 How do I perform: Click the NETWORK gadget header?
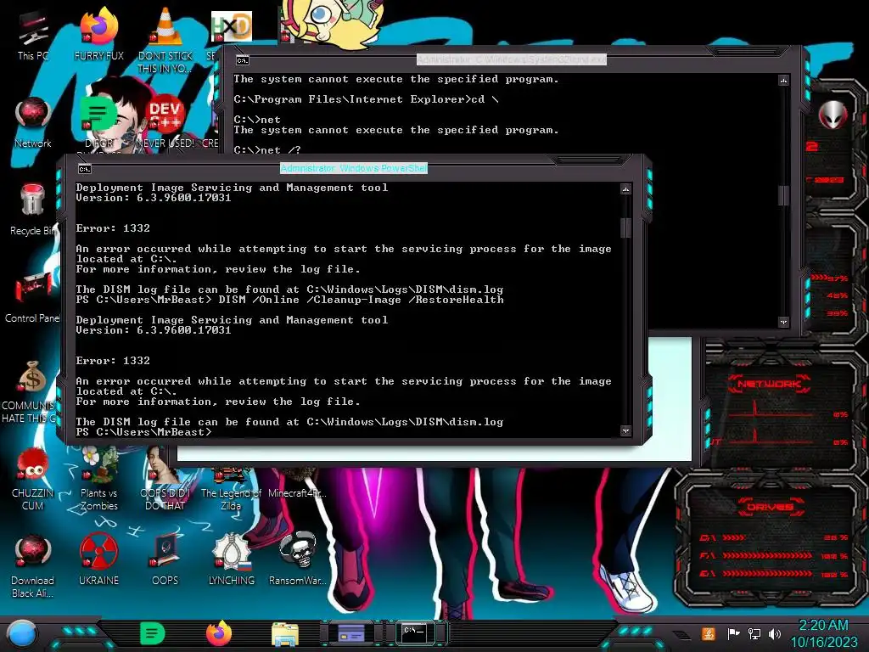[769, 384]
